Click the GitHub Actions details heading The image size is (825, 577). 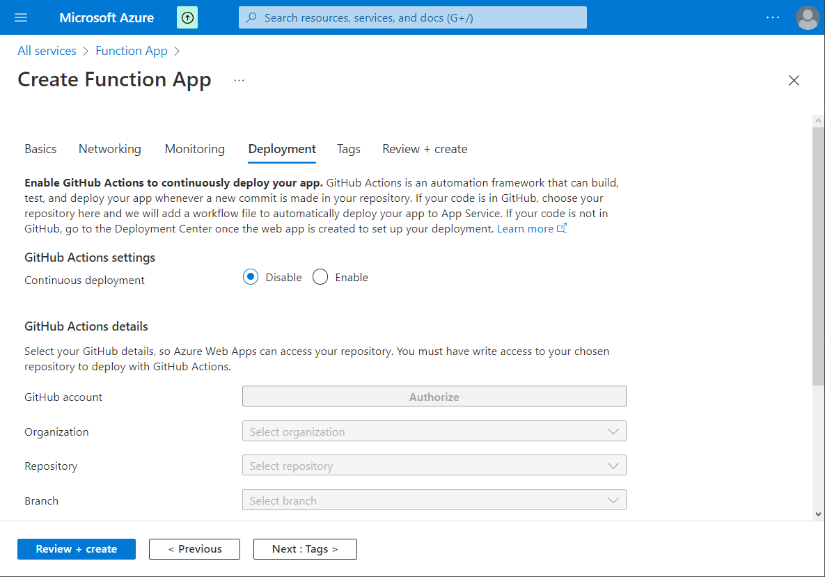point(86,326)
